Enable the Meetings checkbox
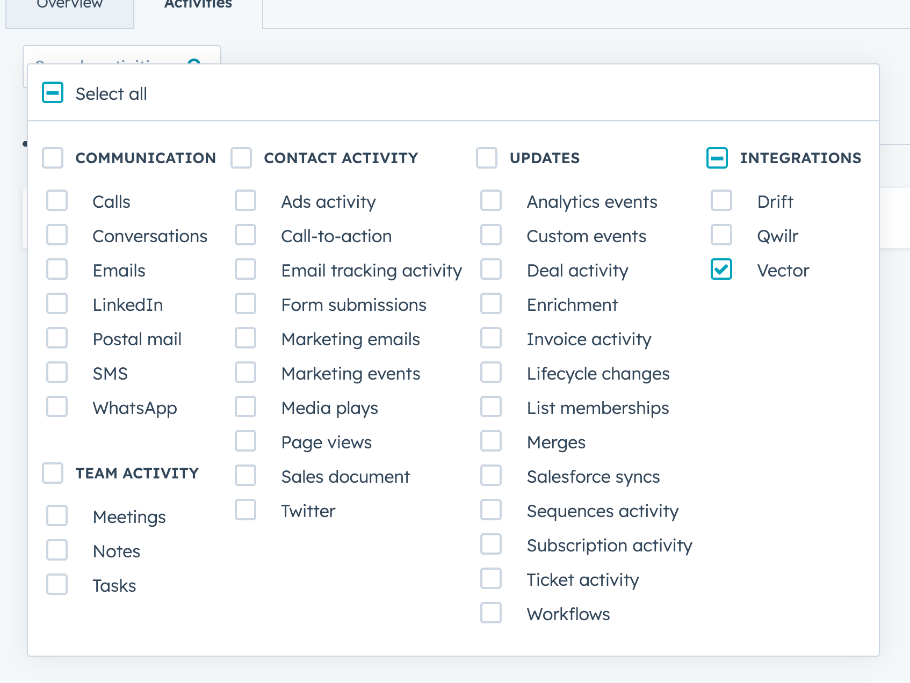This screenshot has height=683, width=910. point(57,516)
